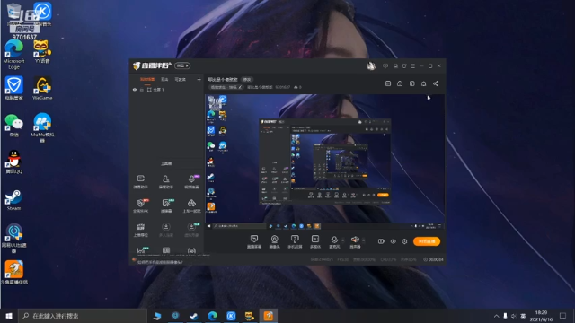This screenshot has height=323, width=575.
Task: Click the share icon above the preview
Action: pos(436,83)
